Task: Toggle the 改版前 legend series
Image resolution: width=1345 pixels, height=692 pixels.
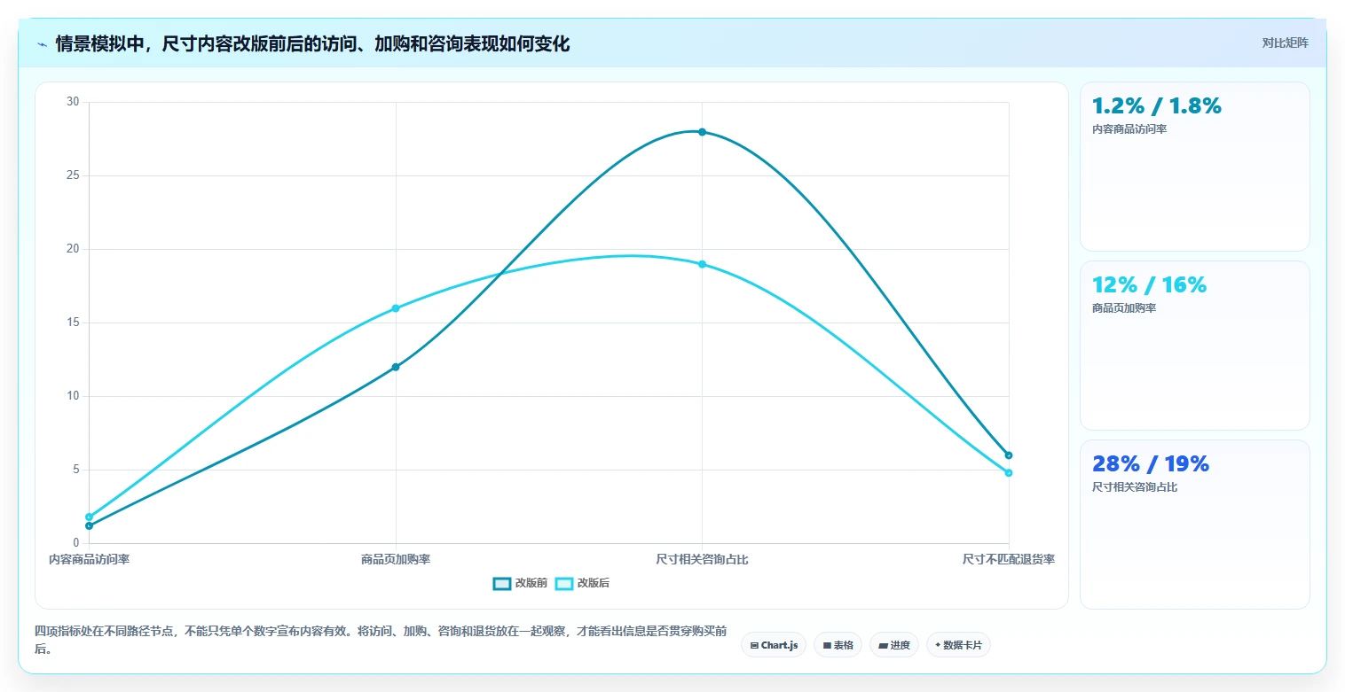Action: 521,583
